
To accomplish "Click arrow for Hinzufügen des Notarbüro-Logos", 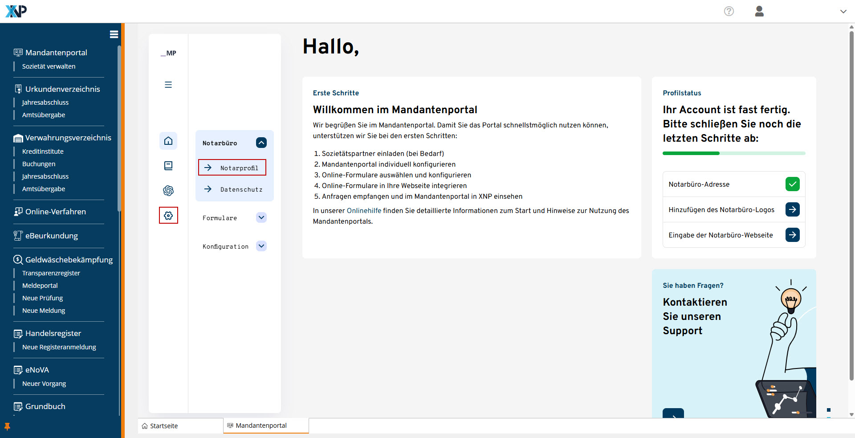I will point(792,209).
